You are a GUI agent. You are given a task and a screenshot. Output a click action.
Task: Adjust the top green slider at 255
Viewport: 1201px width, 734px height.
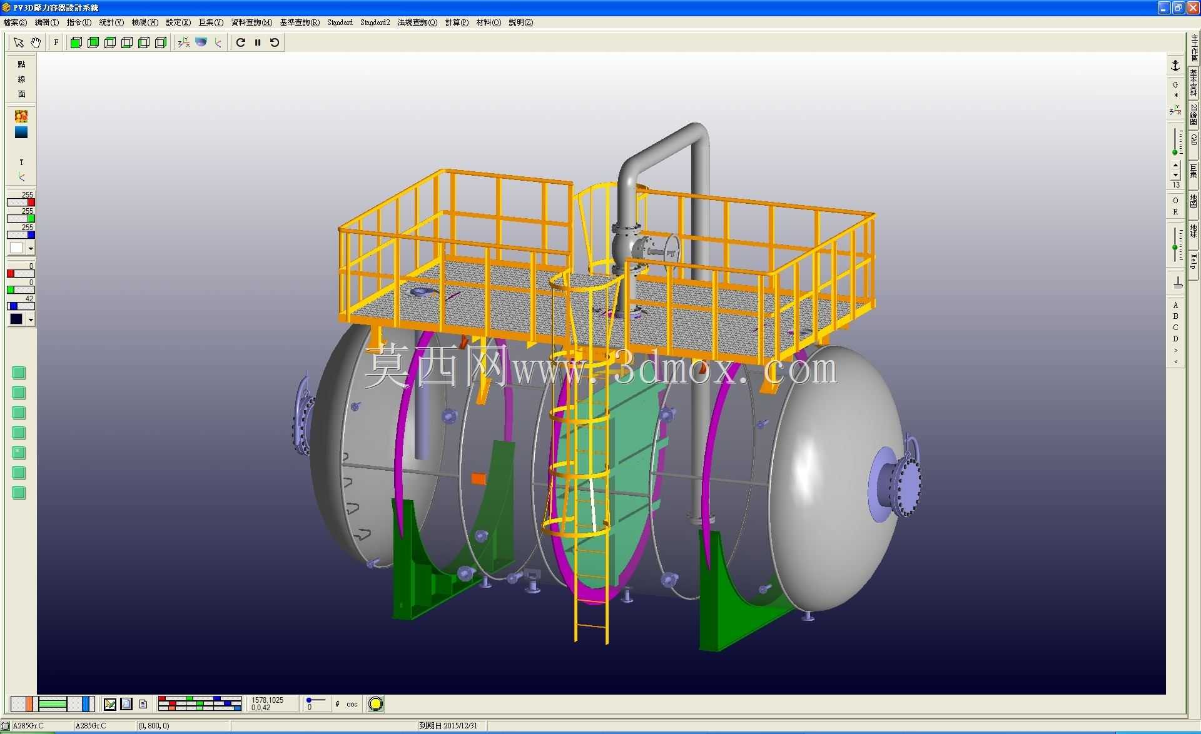click(21, 219)
